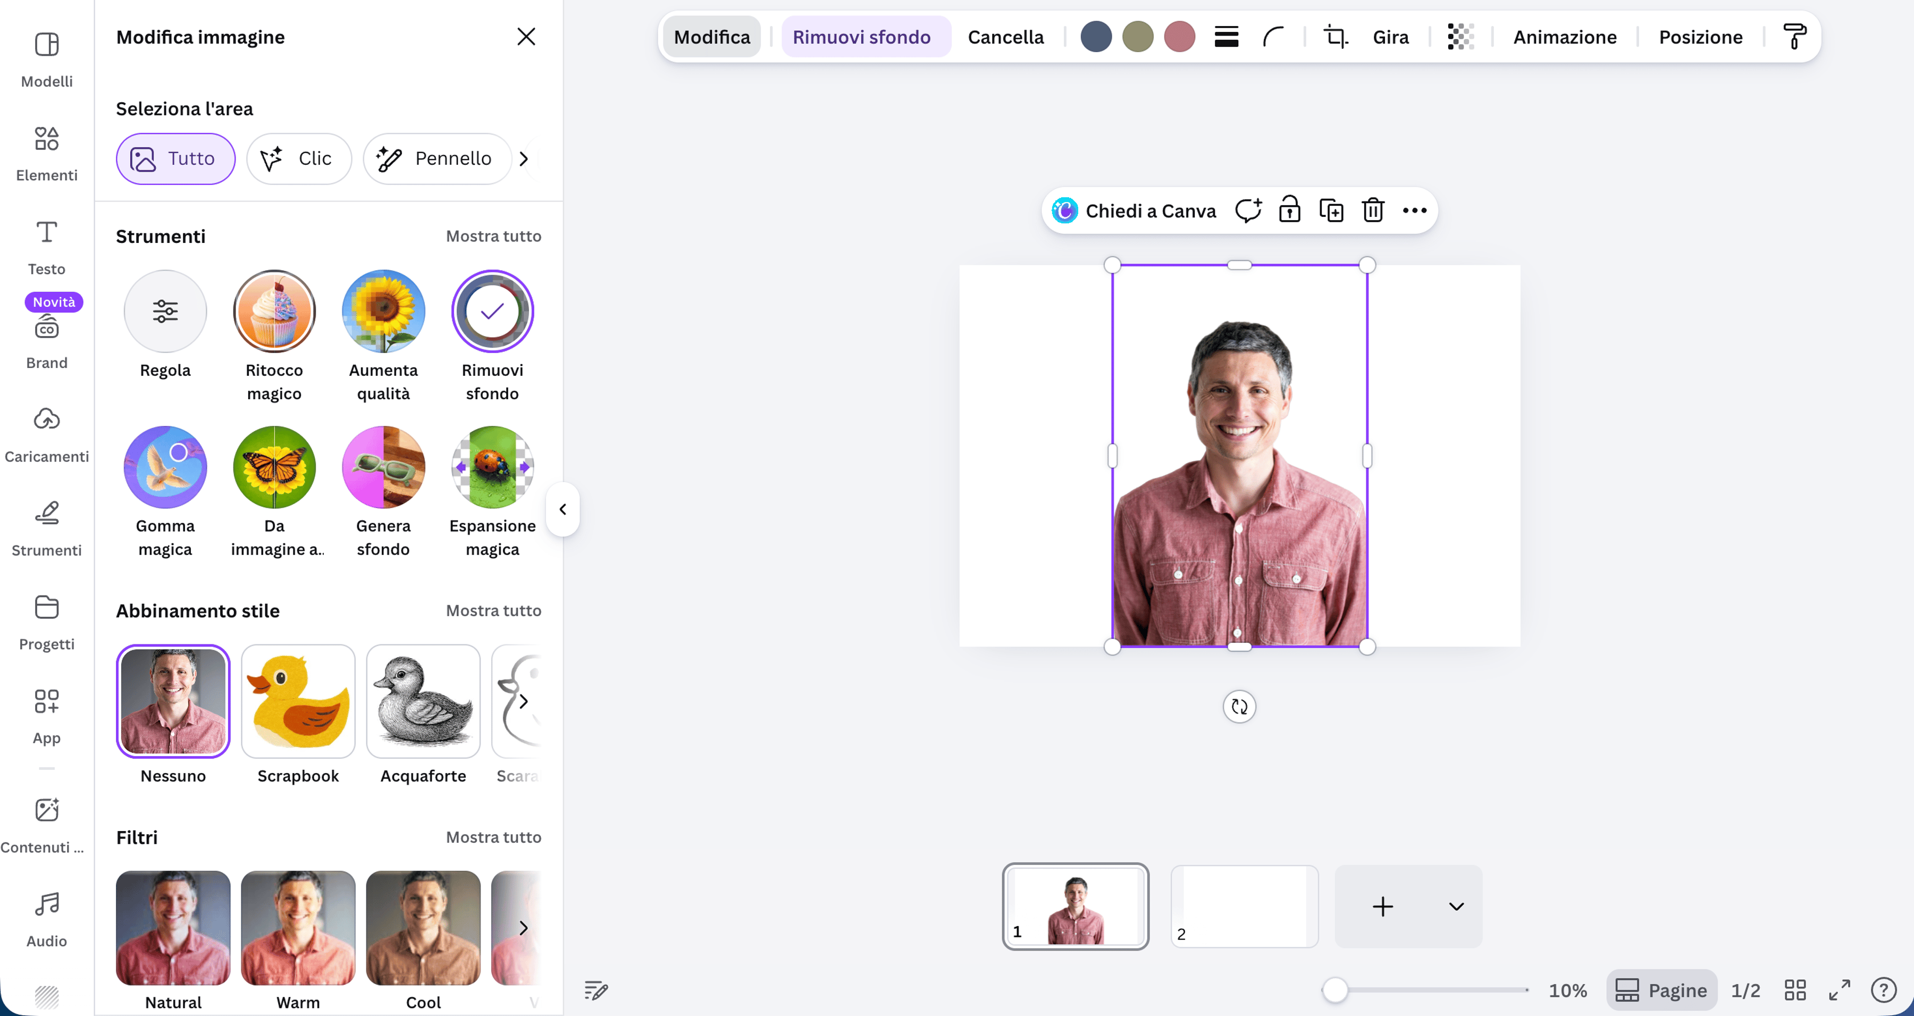Expand more style matches arrow
Viewport: 1914px width, 1016px height.
[x=523, y=701]
